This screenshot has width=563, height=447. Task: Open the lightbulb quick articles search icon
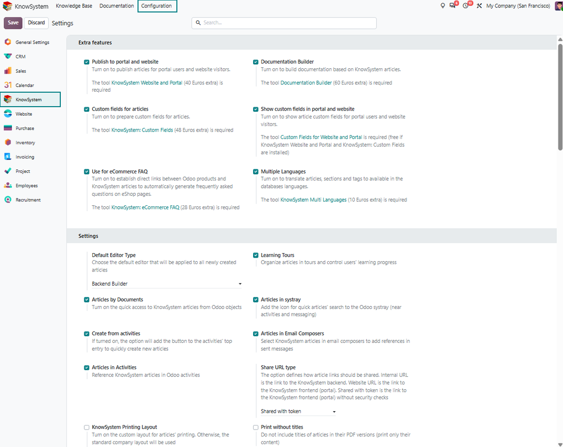pyautogui.click(x=443, y=6)
